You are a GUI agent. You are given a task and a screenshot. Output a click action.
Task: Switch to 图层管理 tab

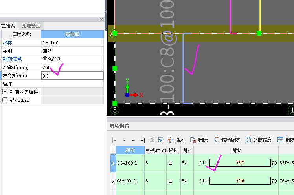tap(31, 26)
